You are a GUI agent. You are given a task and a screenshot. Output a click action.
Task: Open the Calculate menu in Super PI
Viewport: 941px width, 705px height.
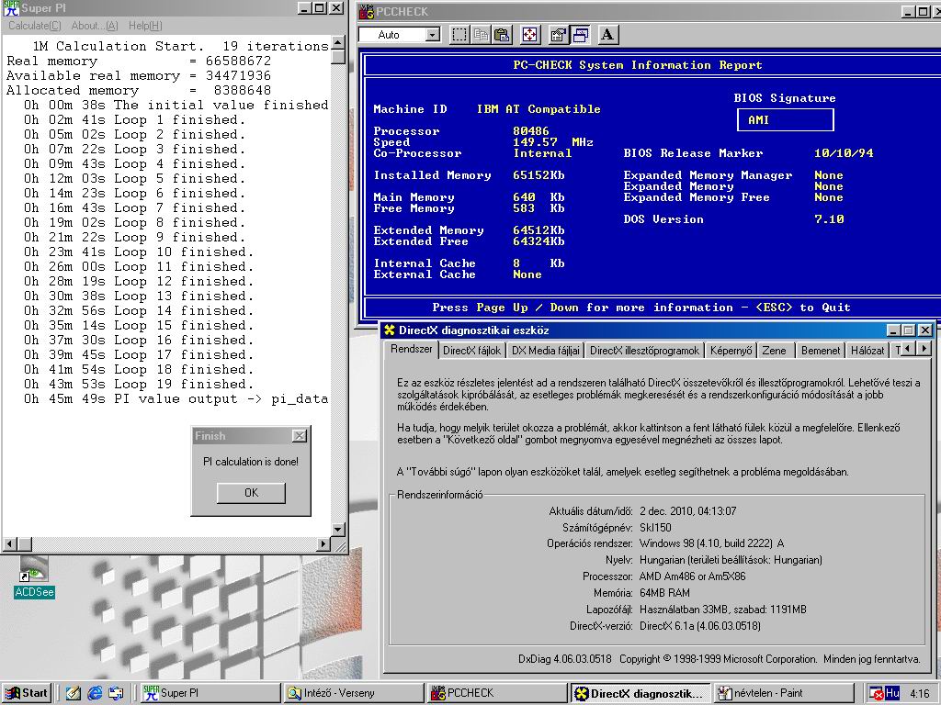pyautogui.click(x=35, y=26)
